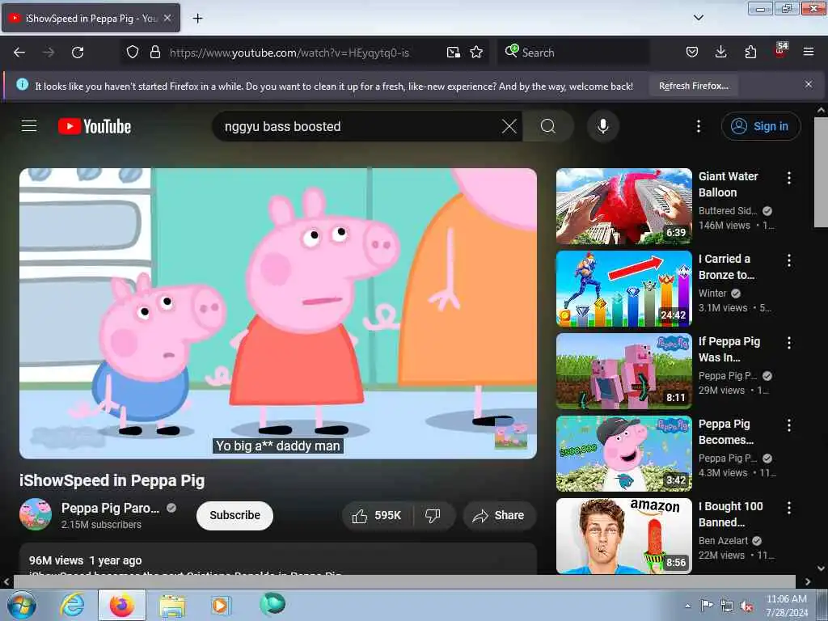Open Peppa Pig Becomes... video thumbnail
Image resolution: width=828 pixels, height=621 pixels.
click(623, 453)
